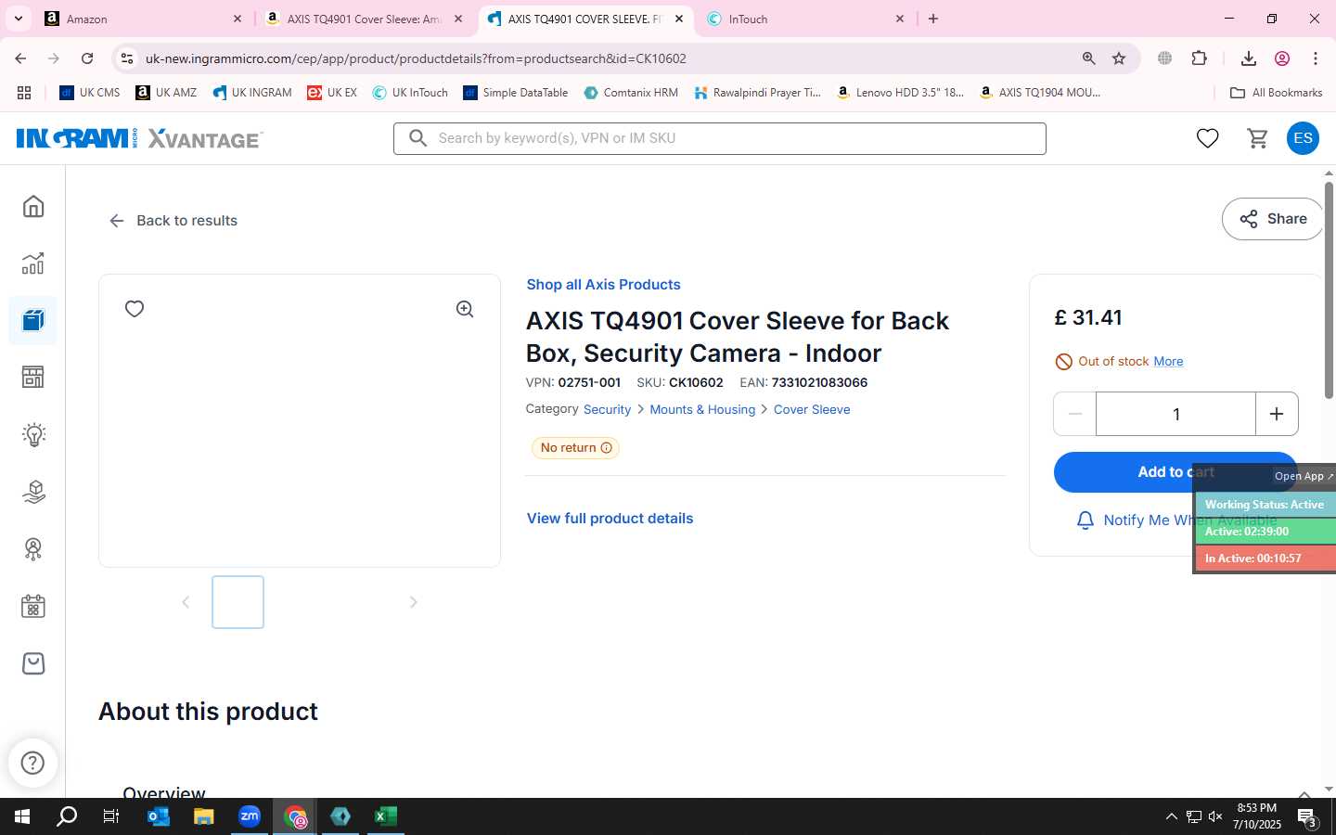
Task: Open the Zoom app from the taskbar
Action: click(250, 816)
